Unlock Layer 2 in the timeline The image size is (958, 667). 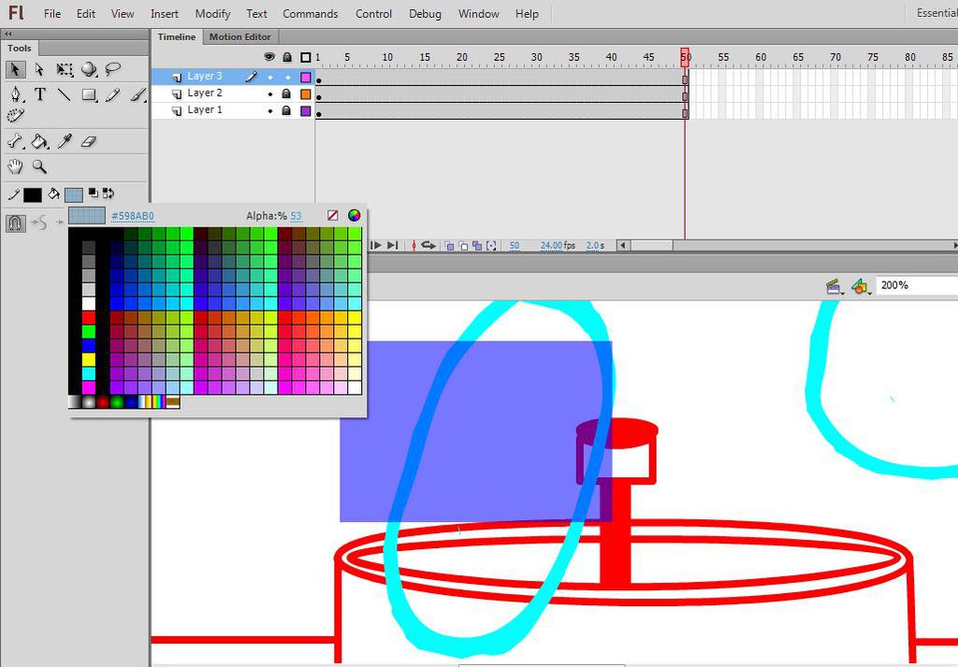point(286,93)
